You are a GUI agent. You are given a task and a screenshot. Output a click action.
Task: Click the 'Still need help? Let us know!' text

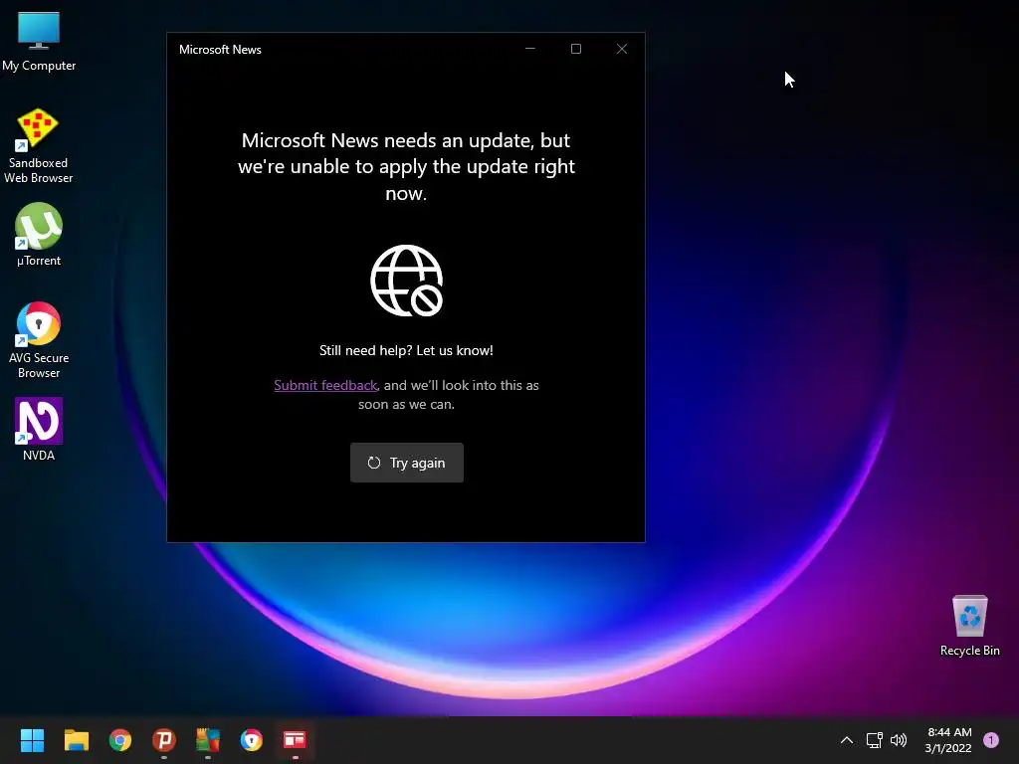406,351
